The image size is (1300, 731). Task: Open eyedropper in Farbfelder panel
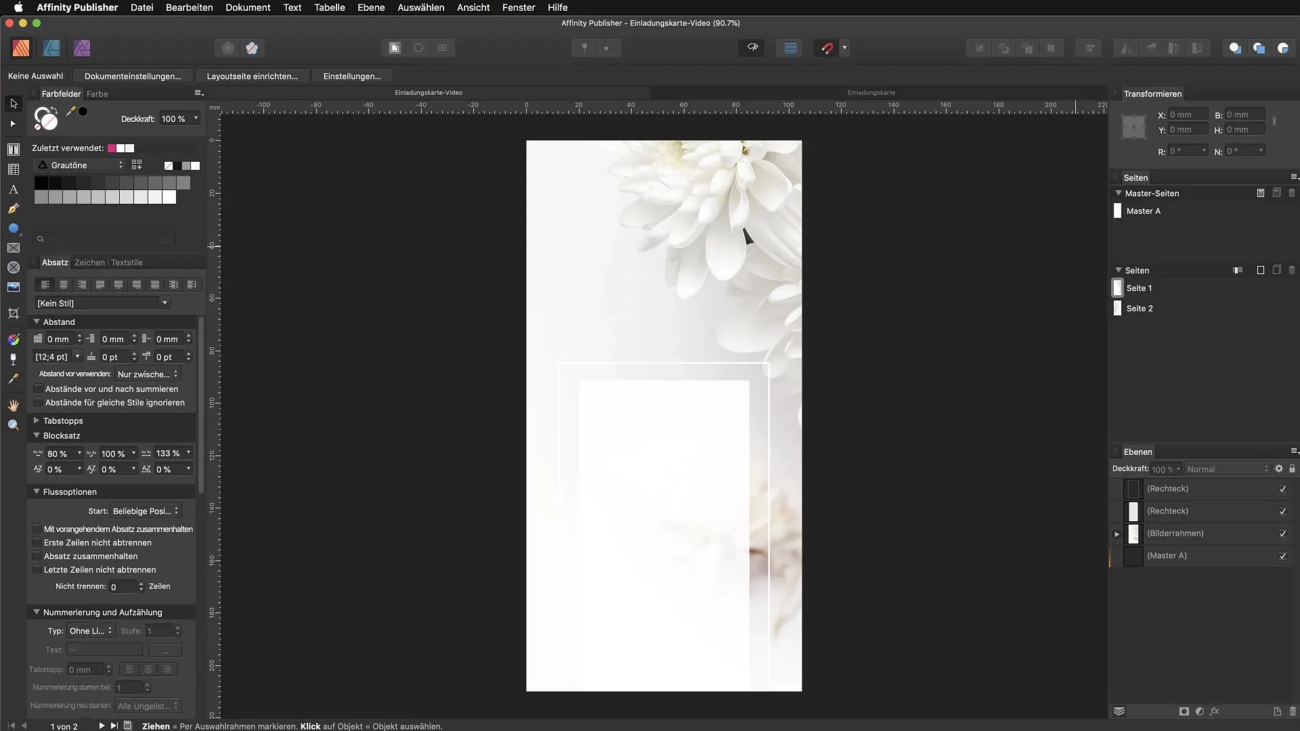[70, 112]
